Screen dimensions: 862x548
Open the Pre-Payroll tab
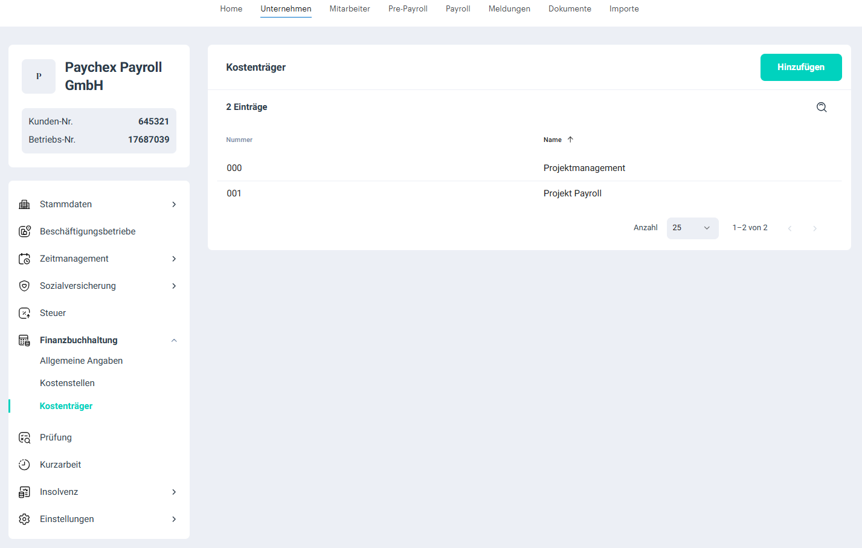pos(408,9)
